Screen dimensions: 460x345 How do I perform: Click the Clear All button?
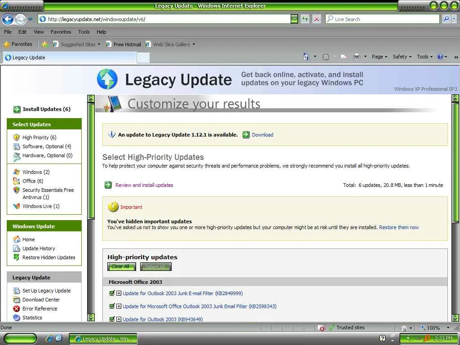click(121, 267)
